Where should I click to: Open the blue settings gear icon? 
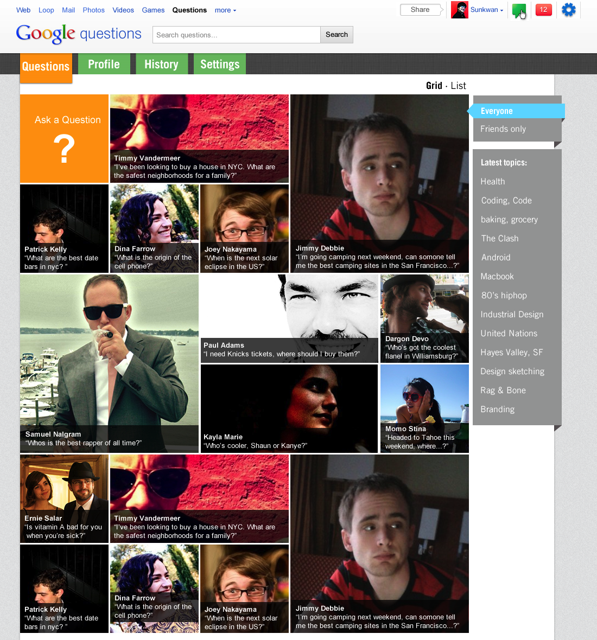[568, 10]
